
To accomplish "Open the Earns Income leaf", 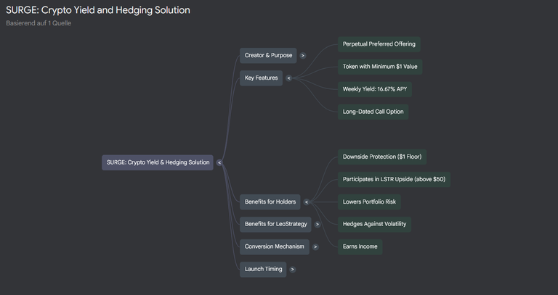I will [x=360, y=246].
